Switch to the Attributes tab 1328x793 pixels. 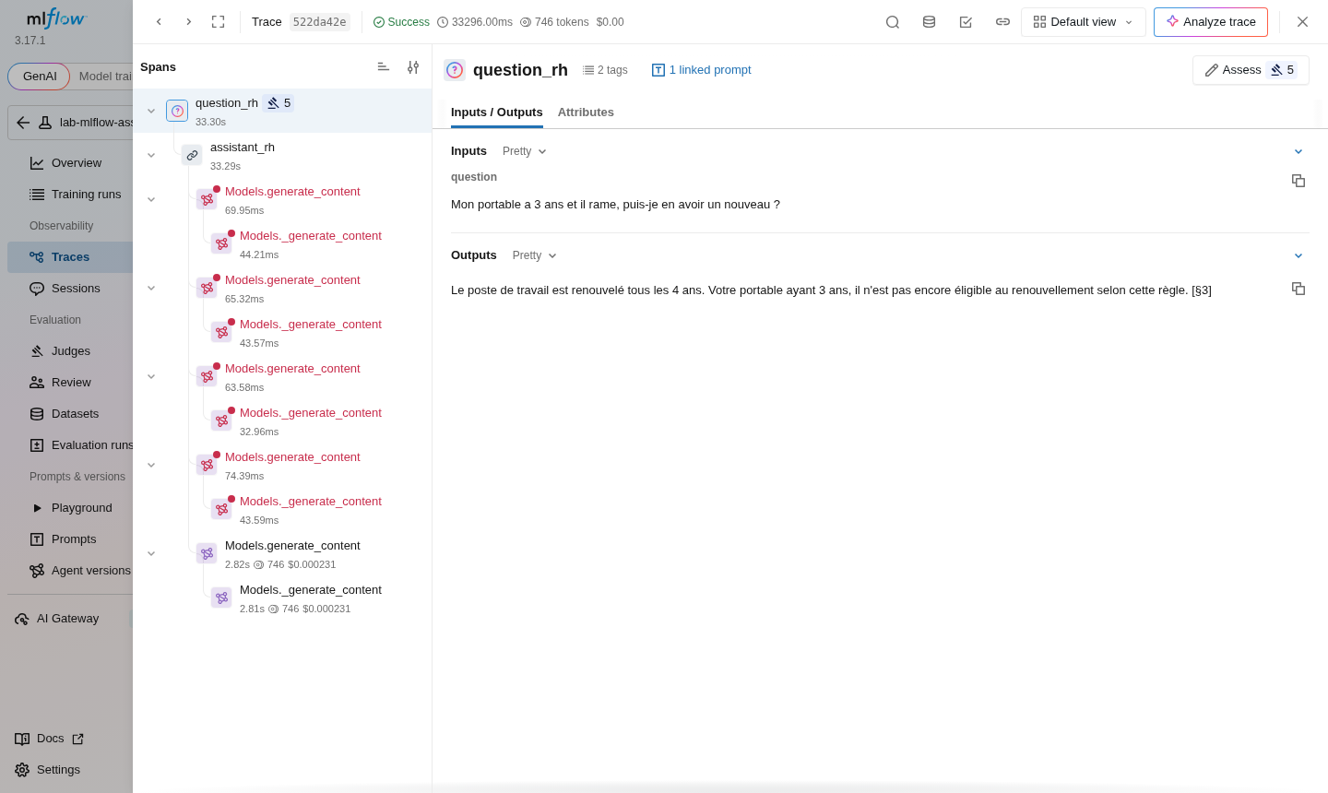coord(586,112)
